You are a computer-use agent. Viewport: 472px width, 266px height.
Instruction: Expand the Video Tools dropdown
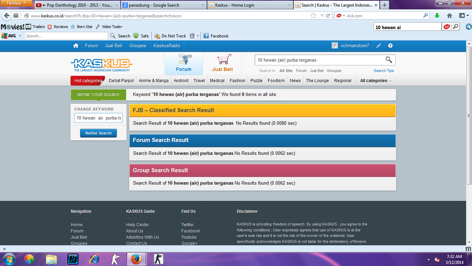tap(112, 27)
